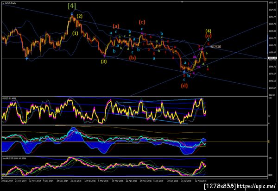Click the 30 Mar 2015 date label
The image size is (278, 191).
(x=118, y=181)
